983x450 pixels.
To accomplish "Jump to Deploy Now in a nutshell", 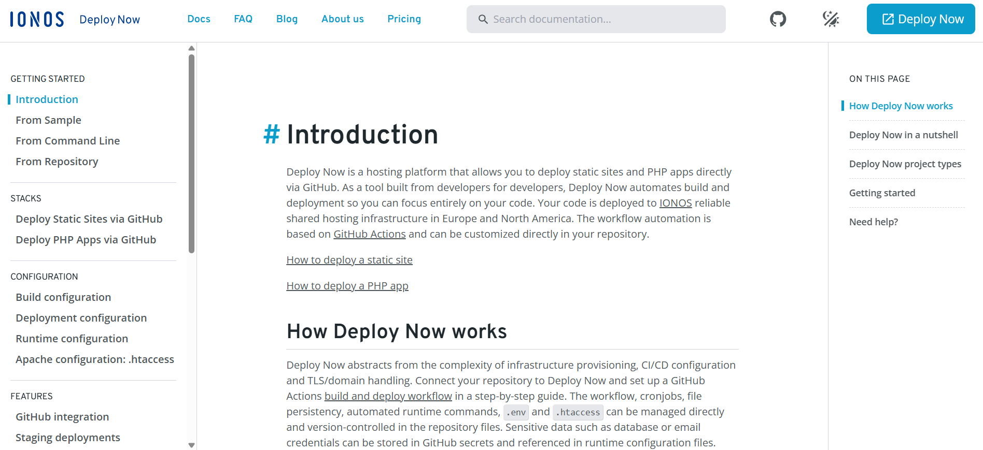I will [x=904, y=135].
